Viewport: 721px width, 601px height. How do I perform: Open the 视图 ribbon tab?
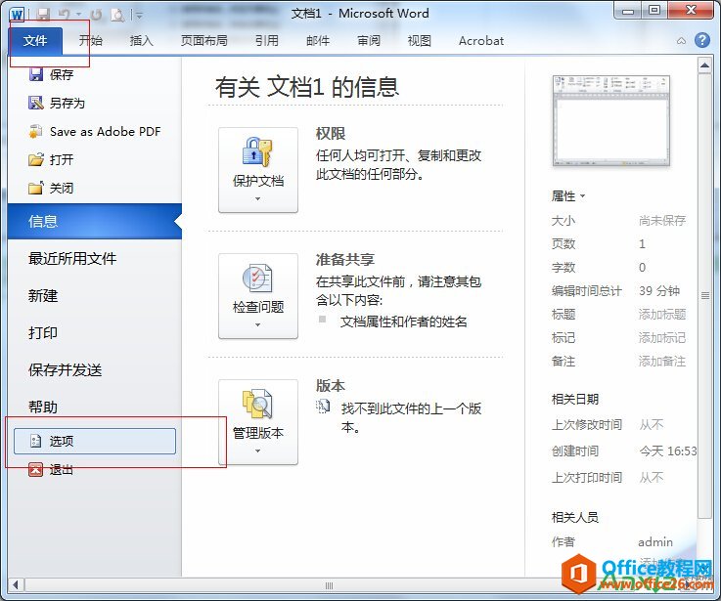click(x=420, y=41)
